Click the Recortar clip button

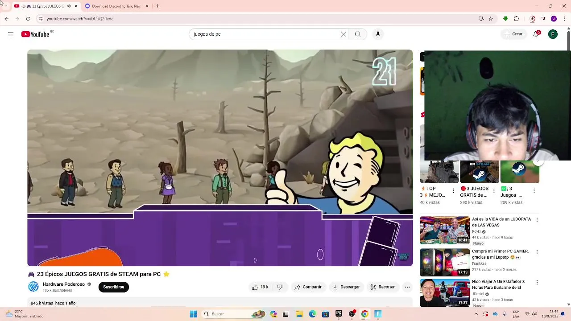[383, 287]
